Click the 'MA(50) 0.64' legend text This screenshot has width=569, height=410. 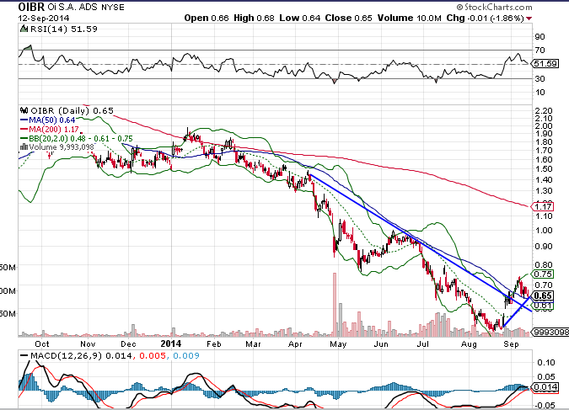(52, 120)
